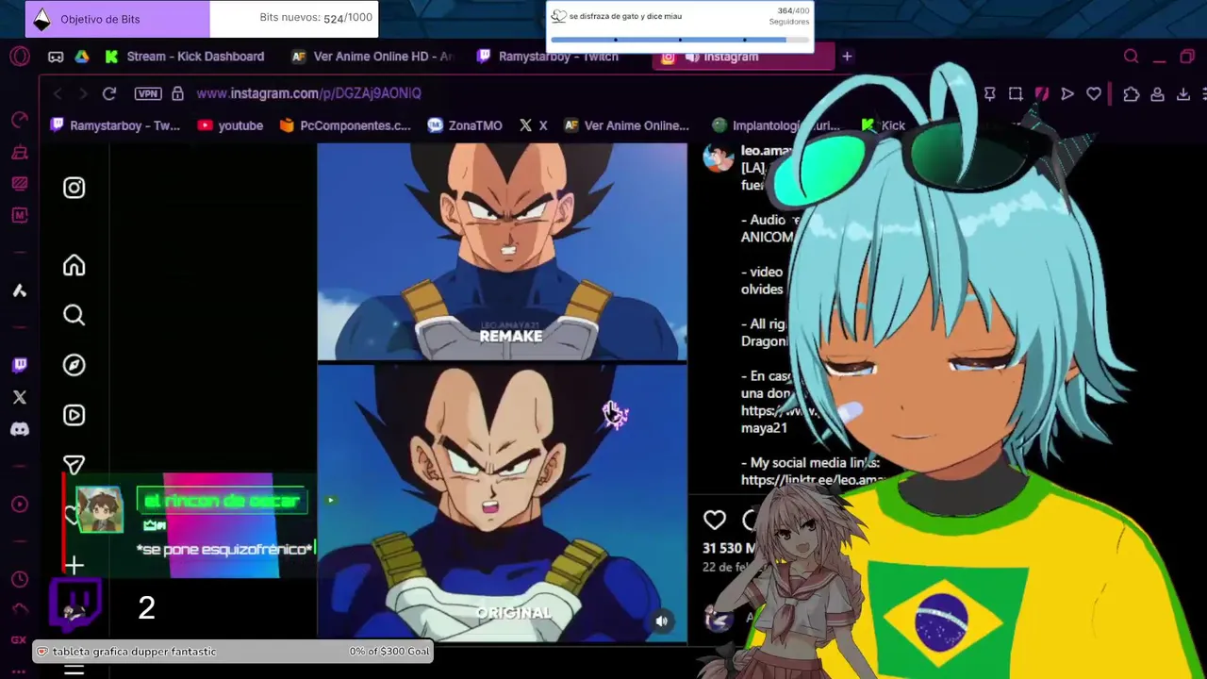This screenshot has height=679, width=1207.
Task: Open Instagram Explore compass
Action: click(74, 365)
